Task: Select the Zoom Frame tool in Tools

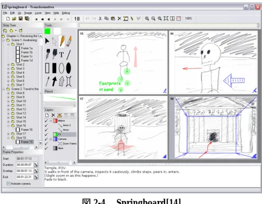Action: 68,82
